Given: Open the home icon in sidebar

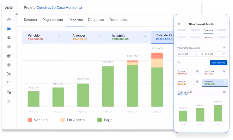Looking at the screenshot, I should (9, 20).
